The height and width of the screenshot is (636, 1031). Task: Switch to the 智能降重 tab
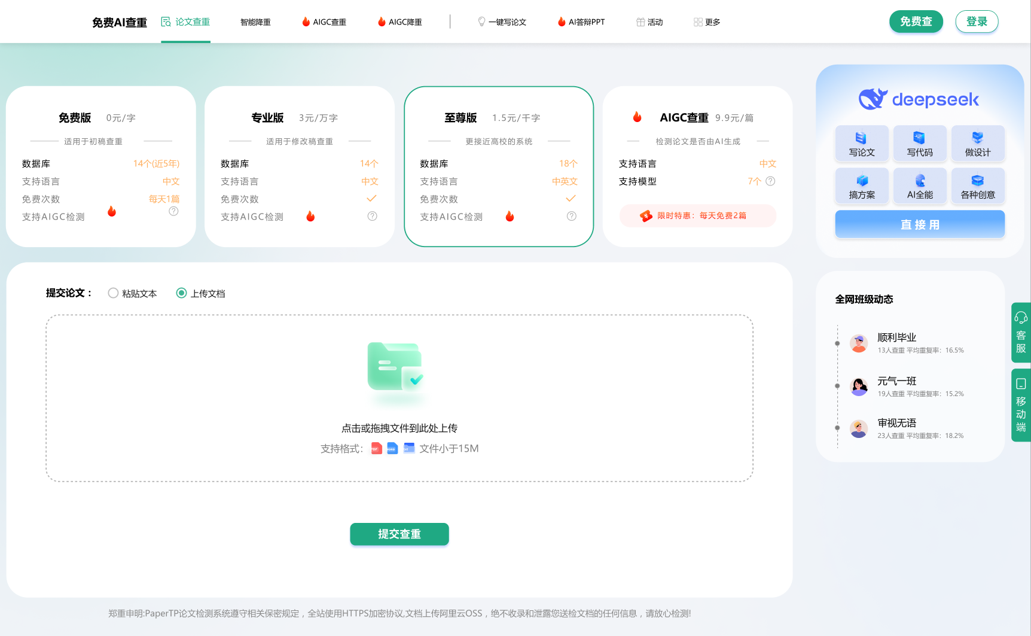click(x=255, y=22)
